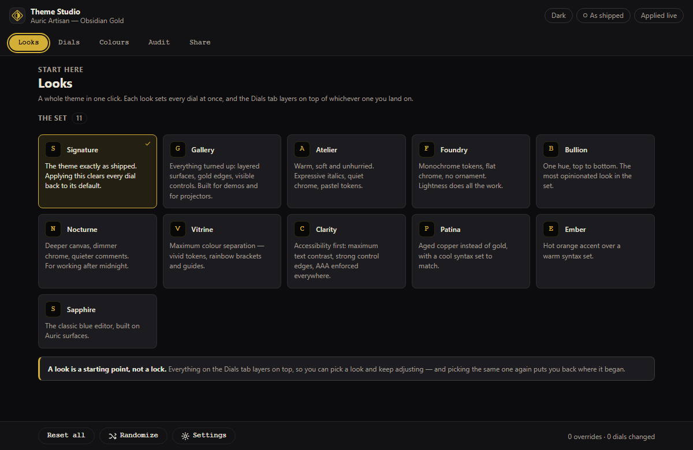Image resolution: width=693 pixels, height=450 pixels.
Task: Click the Sapphire look letter badge
Action: 53,309
